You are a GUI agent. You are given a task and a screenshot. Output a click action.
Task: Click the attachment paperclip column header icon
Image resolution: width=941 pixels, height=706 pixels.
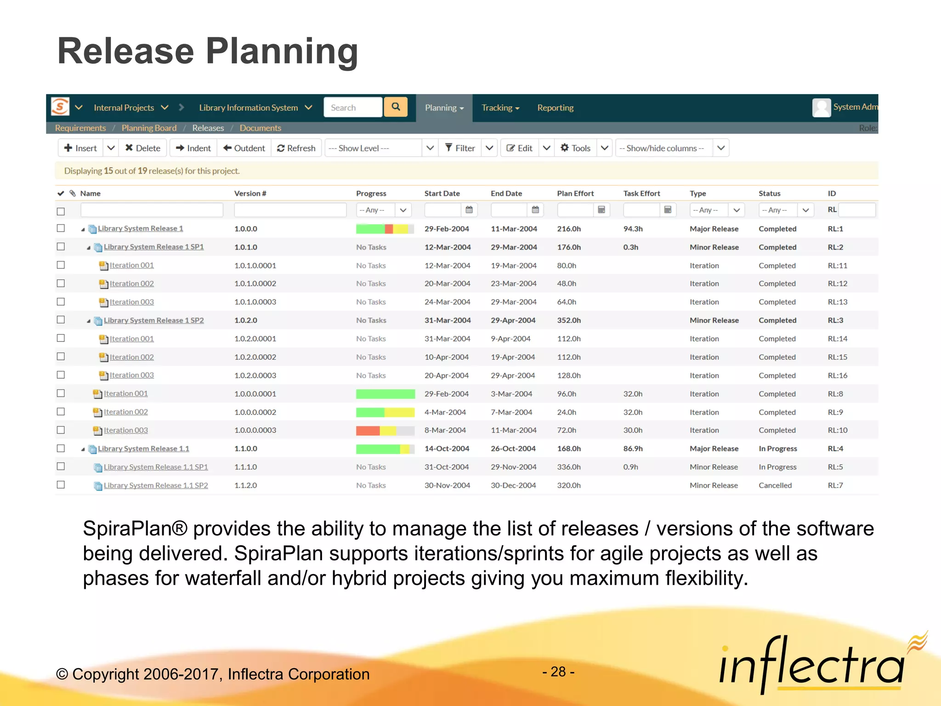73,194
